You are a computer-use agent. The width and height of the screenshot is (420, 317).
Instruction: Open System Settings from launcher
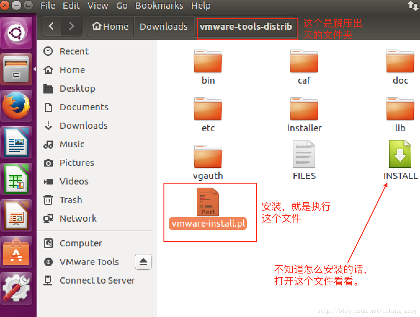pyautogui.click(x=16, y=289)
